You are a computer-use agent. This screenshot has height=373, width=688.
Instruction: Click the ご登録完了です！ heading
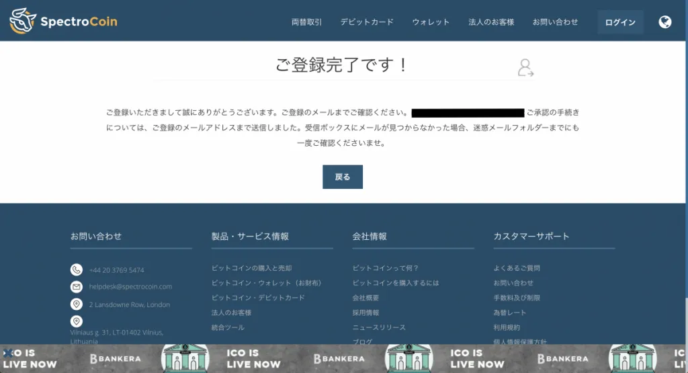342,65
